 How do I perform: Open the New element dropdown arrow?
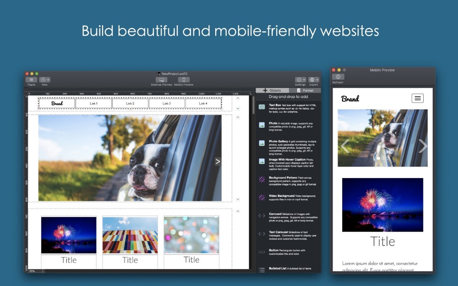pyautogui.click(x=49, y=79)
